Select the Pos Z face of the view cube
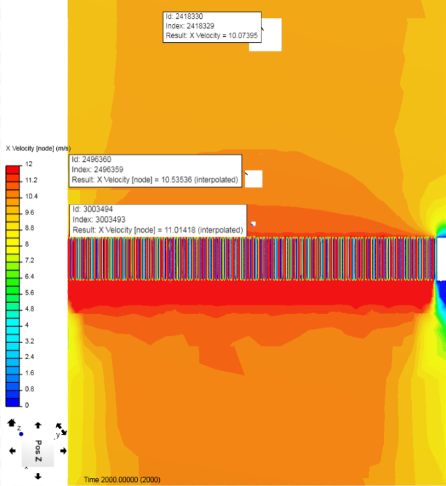This screenshot has height=486, width=446. point(38,451)
